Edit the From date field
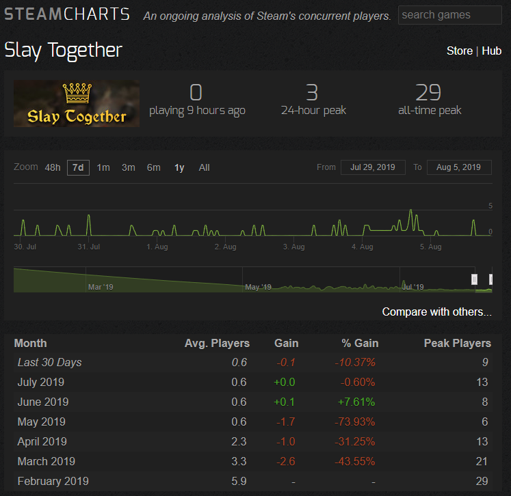511x496 pixels. pyautogui.click(x=373, y=167)
